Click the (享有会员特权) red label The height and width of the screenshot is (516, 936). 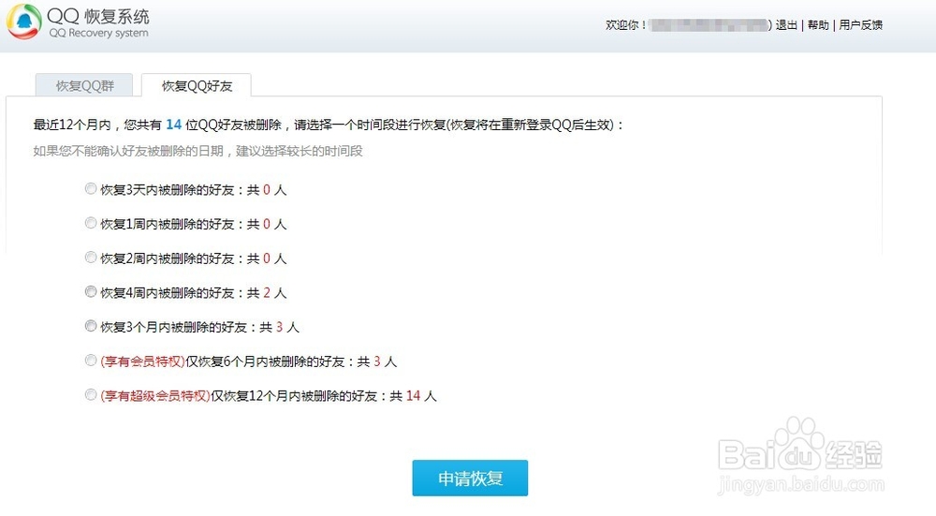[142, 361]
